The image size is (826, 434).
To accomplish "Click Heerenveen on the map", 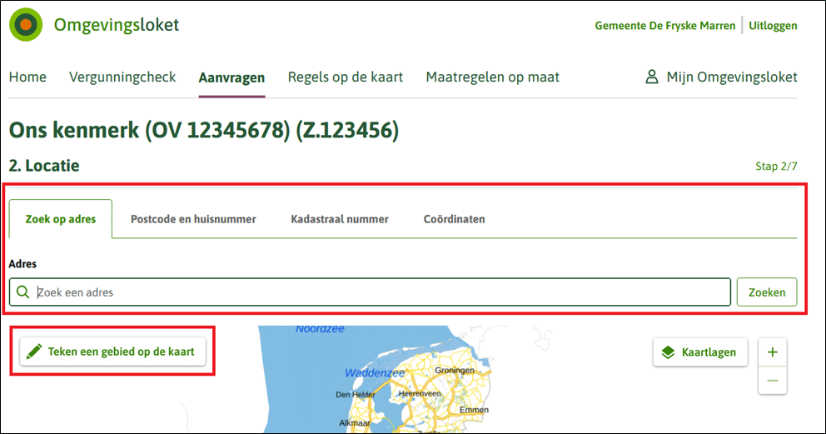I will pos(420,393).
